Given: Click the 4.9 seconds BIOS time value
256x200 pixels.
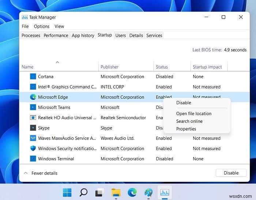Looking at the screenshot, I should coord(235,50).
